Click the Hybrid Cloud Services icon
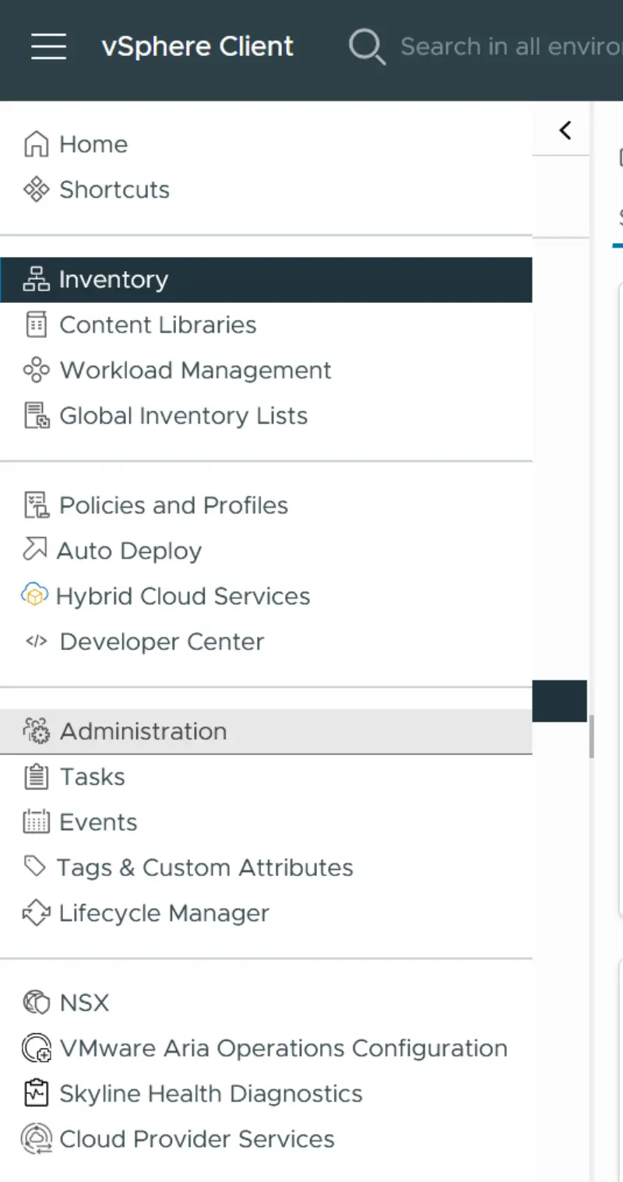The image size is (623, 1182). [34, 596]
